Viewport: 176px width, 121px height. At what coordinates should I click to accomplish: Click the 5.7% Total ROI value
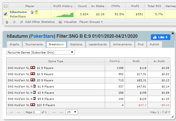point(159,14)
